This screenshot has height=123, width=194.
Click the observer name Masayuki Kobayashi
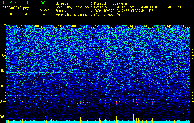(111, 3)
